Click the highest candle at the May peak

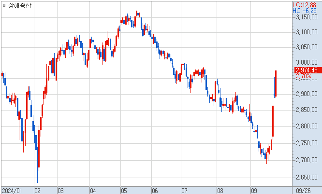tap(137, 14)
